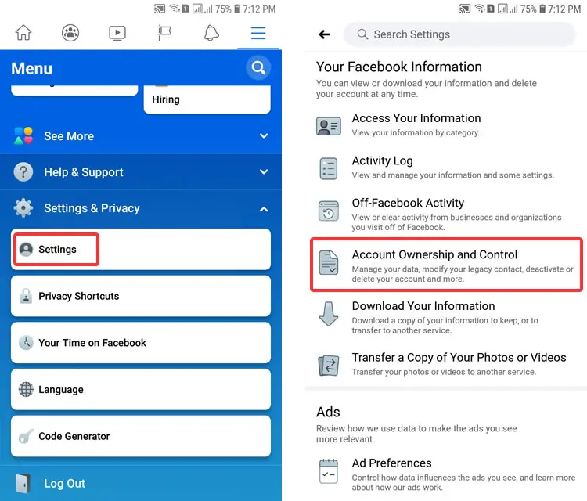Tap the Settings & Privacy gear icon
This screenshot has height=501, width=587.
coord(23,208)
